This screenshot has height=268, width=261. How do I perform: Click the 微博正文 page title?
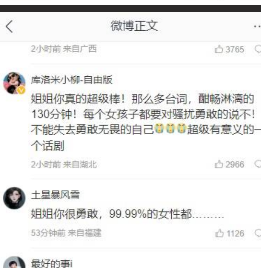[134, 26]
